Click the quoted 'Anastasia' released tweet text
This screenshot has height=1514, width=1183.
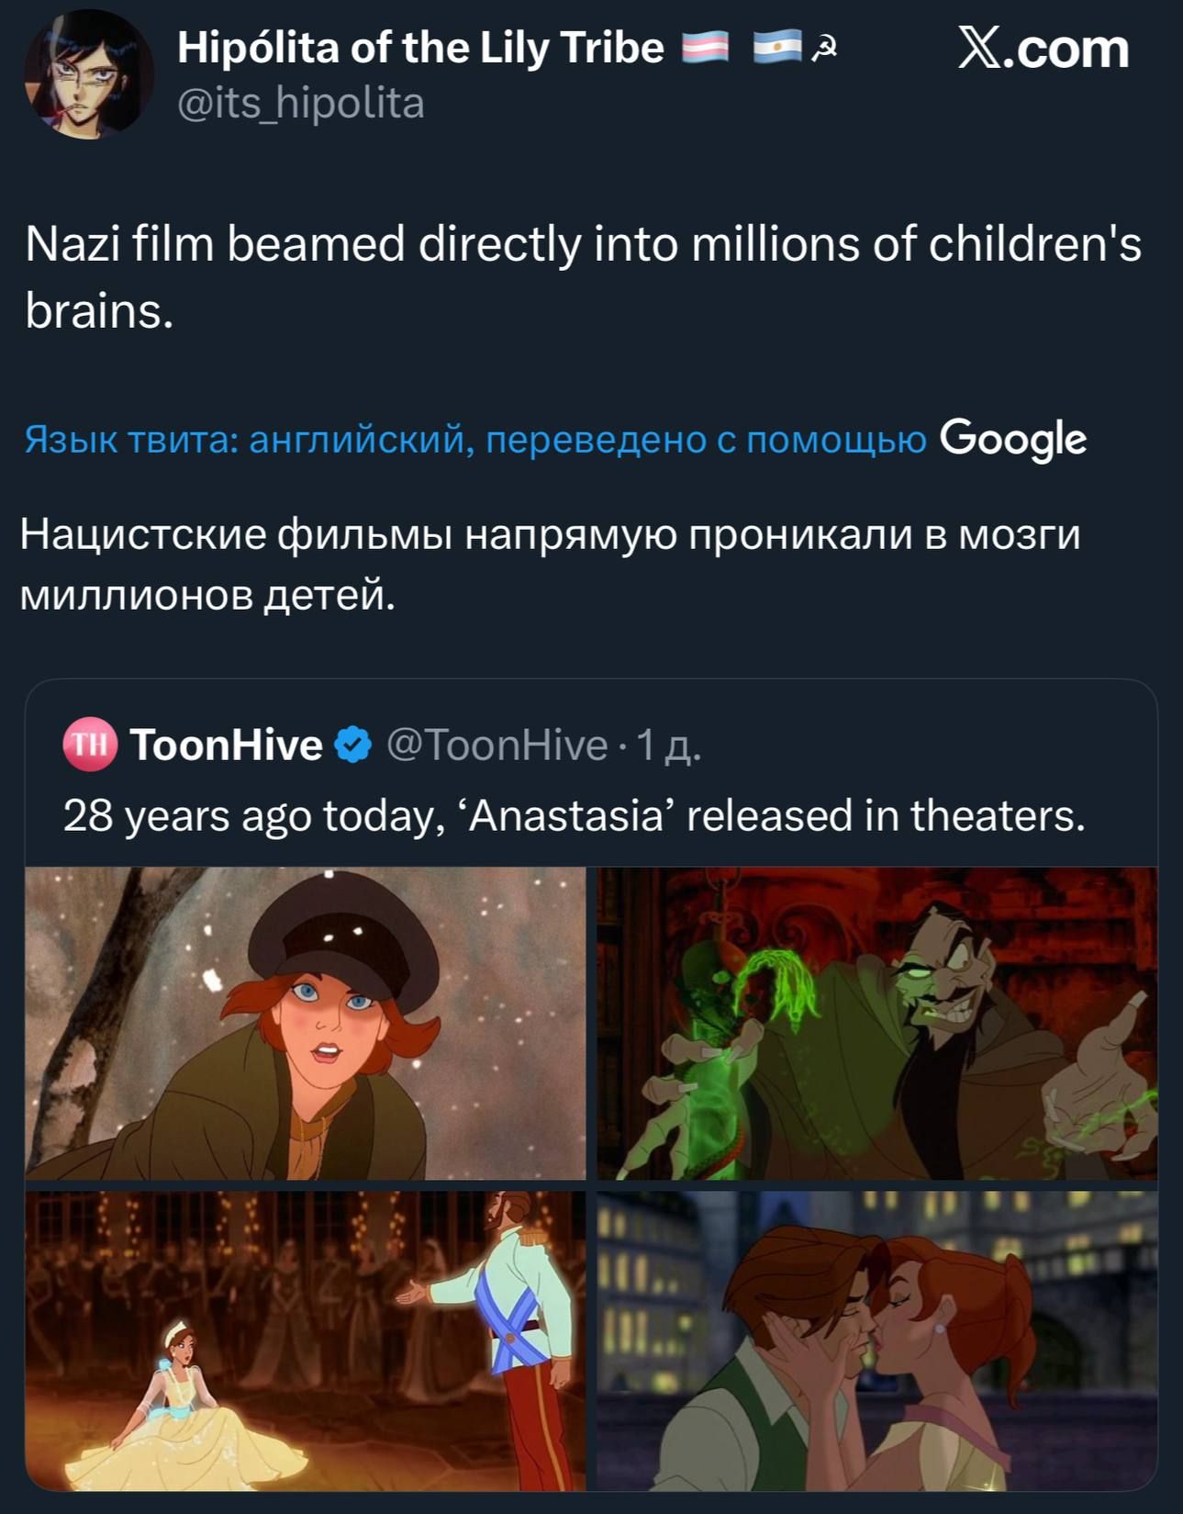click(x=575, y=815)
